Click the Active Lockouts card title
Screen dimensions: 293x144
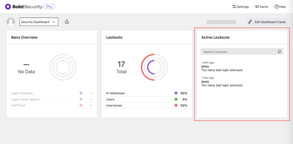(215, 37)
